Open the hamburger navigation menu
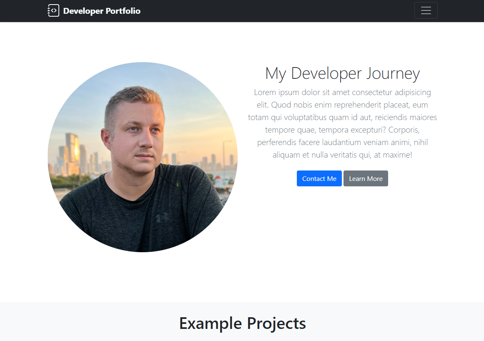Viewport: 484px width, 341px height. pyautogui.click(x=426, y=10)
